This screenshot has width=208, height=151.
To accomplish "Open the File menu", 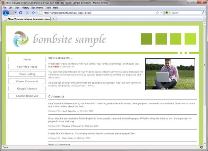I will coord(5,8).
